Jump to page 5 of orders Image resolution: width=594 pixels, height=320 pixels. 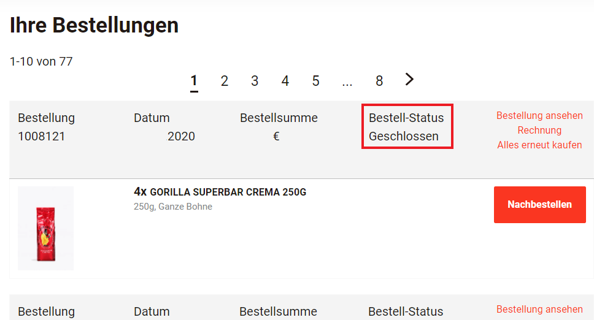pos(315,81)
